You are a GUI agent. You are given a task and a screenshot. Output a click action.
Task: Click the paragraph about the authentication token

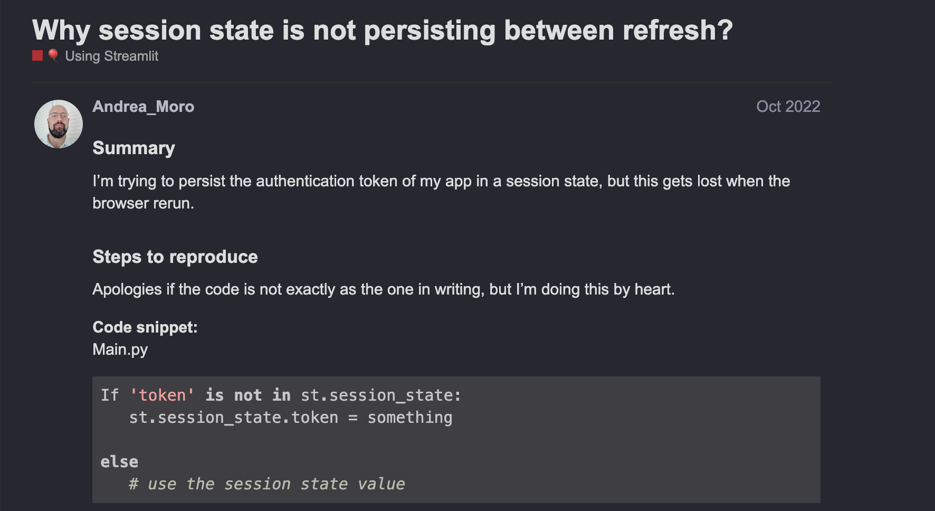pyautogui.click(x=441, y=192)
